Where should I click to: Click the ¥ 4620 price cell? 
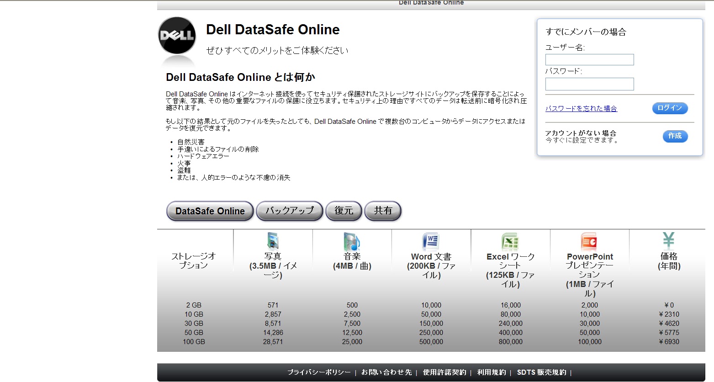pos(669,324)
